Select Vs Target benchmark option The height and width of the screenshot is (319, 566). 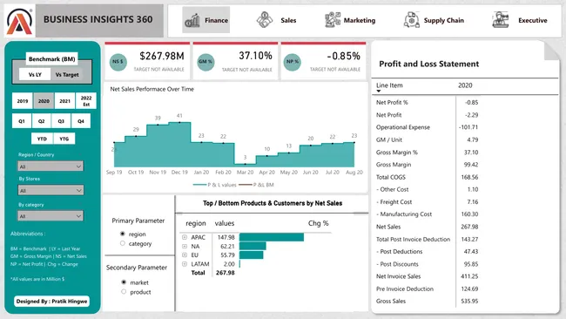(67, 74)
